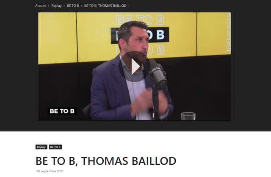Click the breadcrumb separator after Replay
The height and width of the screenshot is (177, 271).
click(x=64, y=6)
